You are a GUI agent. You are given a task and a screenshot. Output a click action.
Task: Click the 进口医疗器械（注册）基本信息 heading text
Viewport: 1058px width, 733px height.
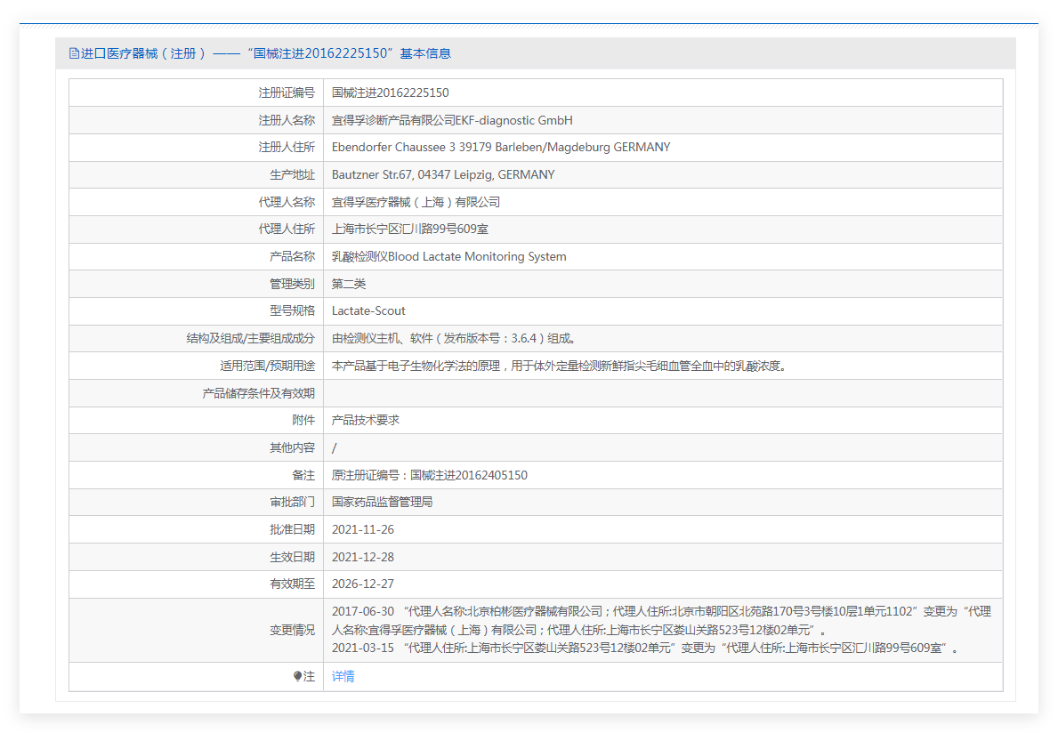[x=266, y=53]
